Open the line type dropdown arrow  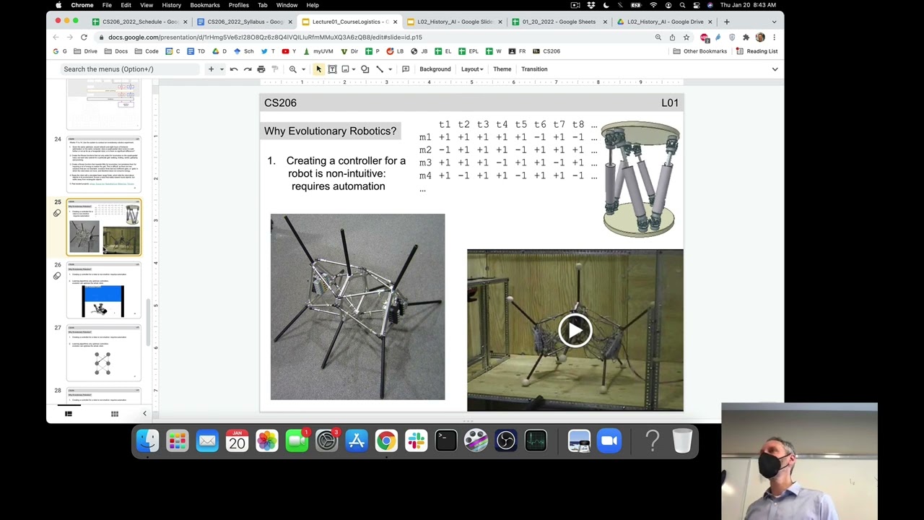390,69
